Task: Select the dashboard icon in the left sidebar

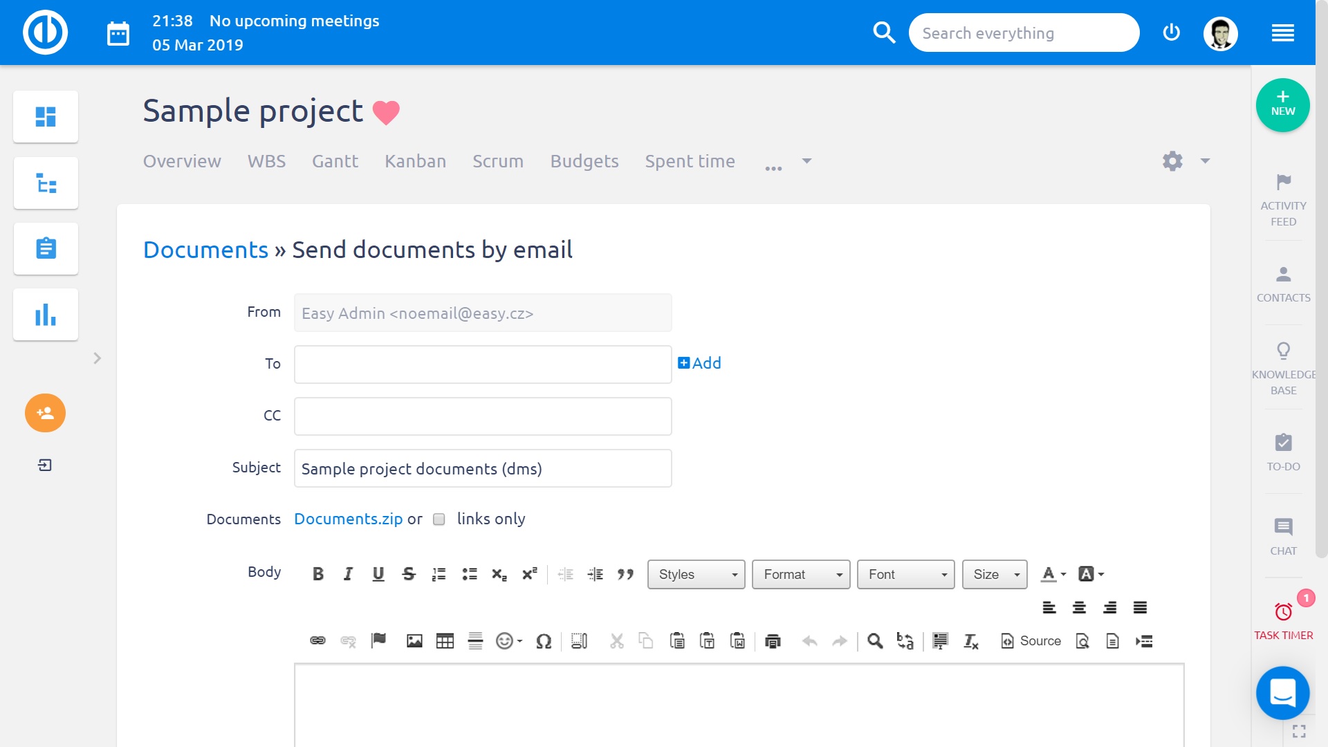Action: tap(46, 116)
